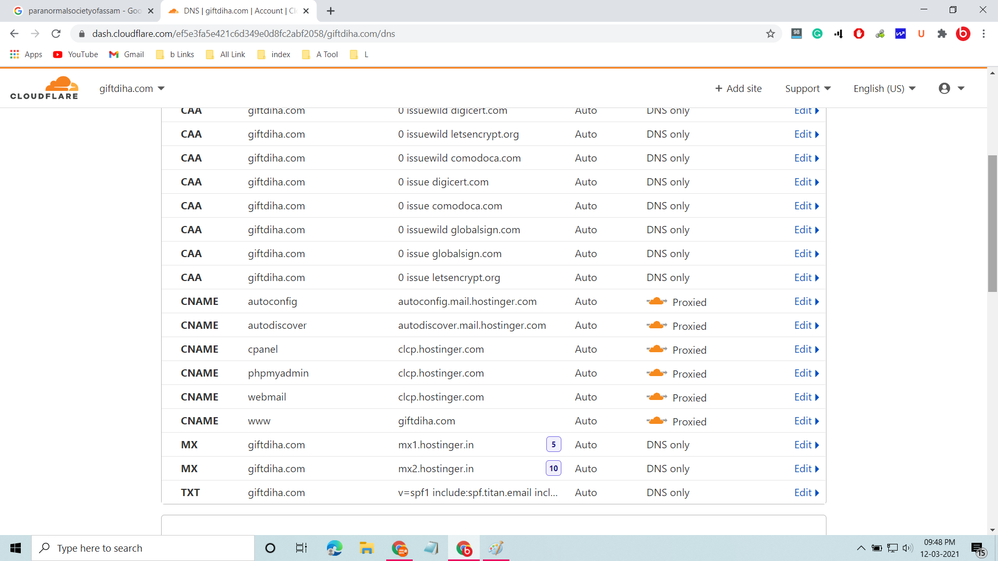The image size is (998, 561).
Task: Open File Explorer from the taskbar
Action: 366,548
